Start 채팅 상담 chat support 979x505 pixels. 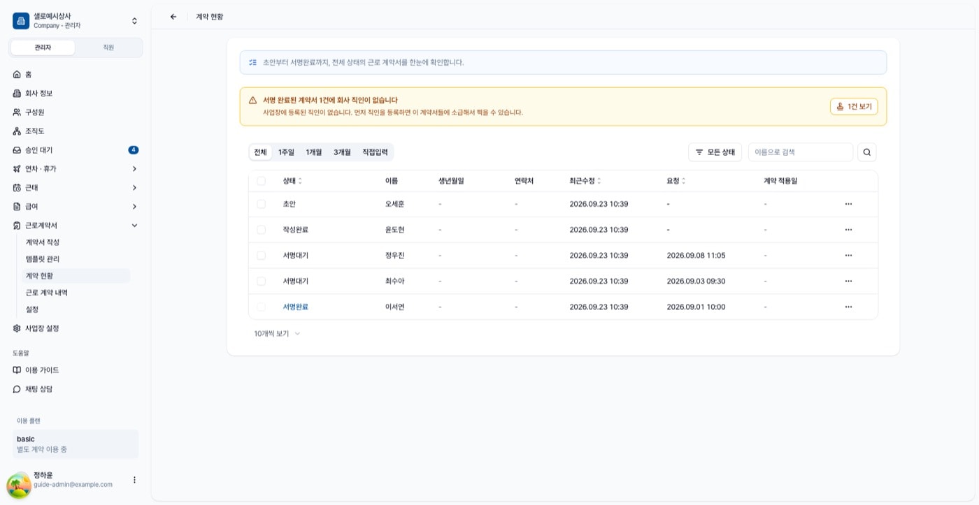tap(76, 388)
